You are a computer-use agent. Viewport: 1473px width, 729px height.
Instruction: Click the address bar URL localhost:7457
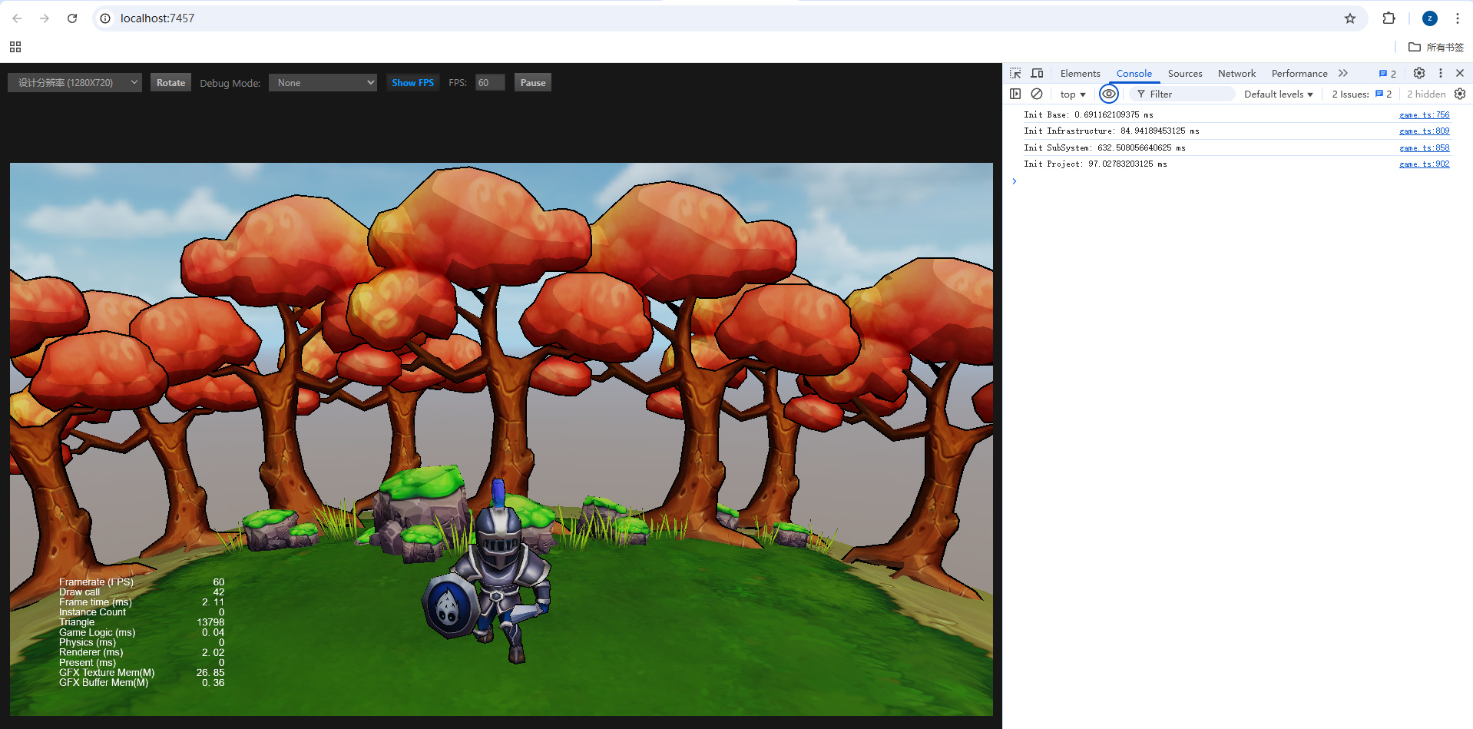click(x=157, y=18)
